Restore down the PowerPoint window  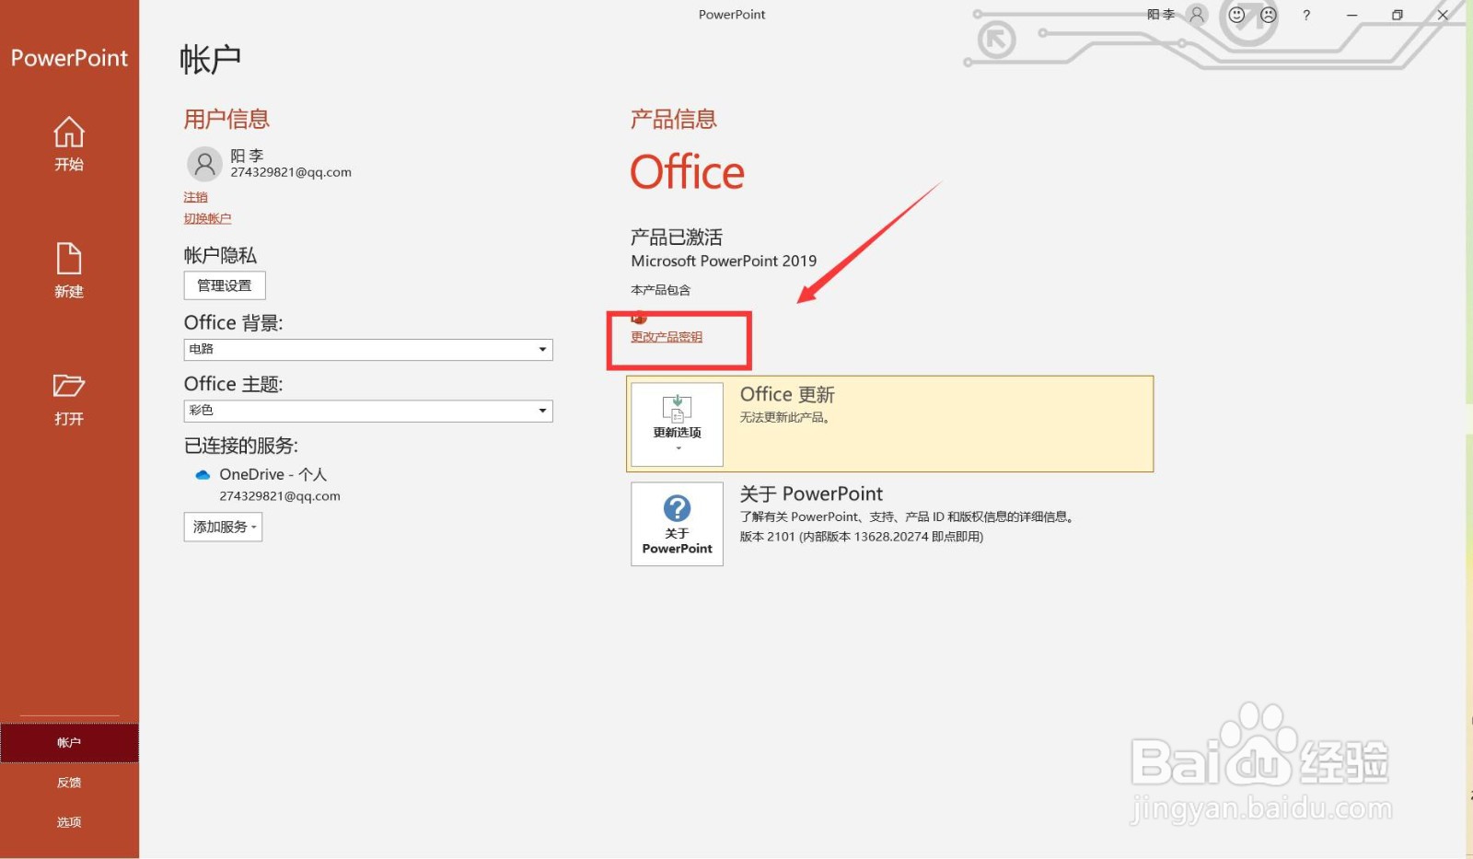point(1397,15)
